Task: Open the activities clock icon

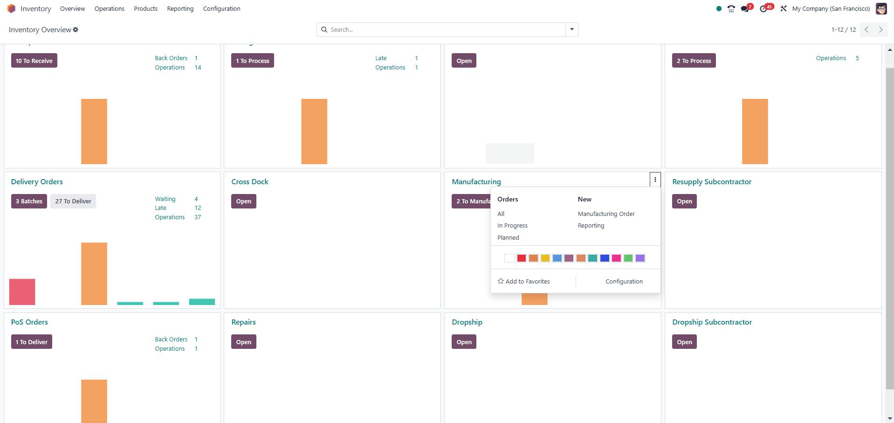Action: tap(763, 9)
